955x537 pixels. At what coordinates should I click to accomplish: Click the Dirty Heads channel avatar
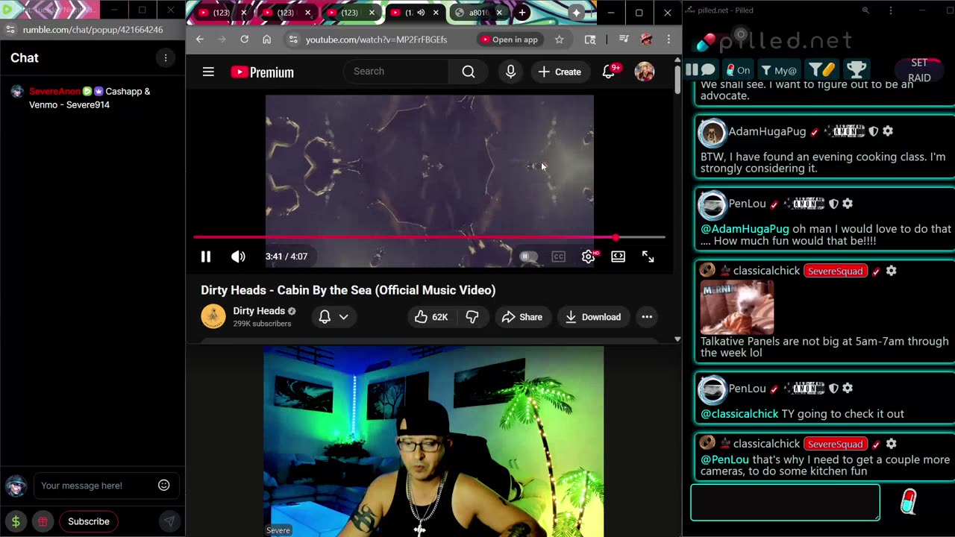pos(213,316)
